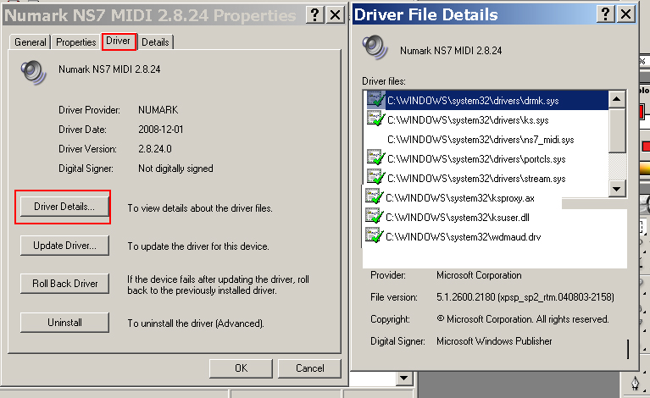Image resolution: width=650 pixels, height=398 pixels.
Task: Click the driver files scroll down arrow
Action: click(616, 189)
